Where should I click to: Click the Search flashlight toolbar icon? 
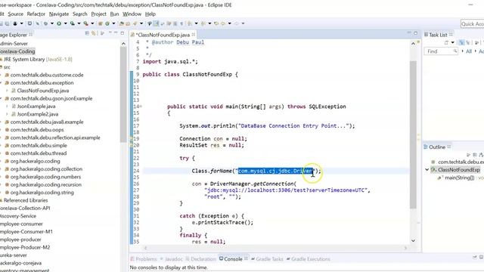[x=135, y=23]
